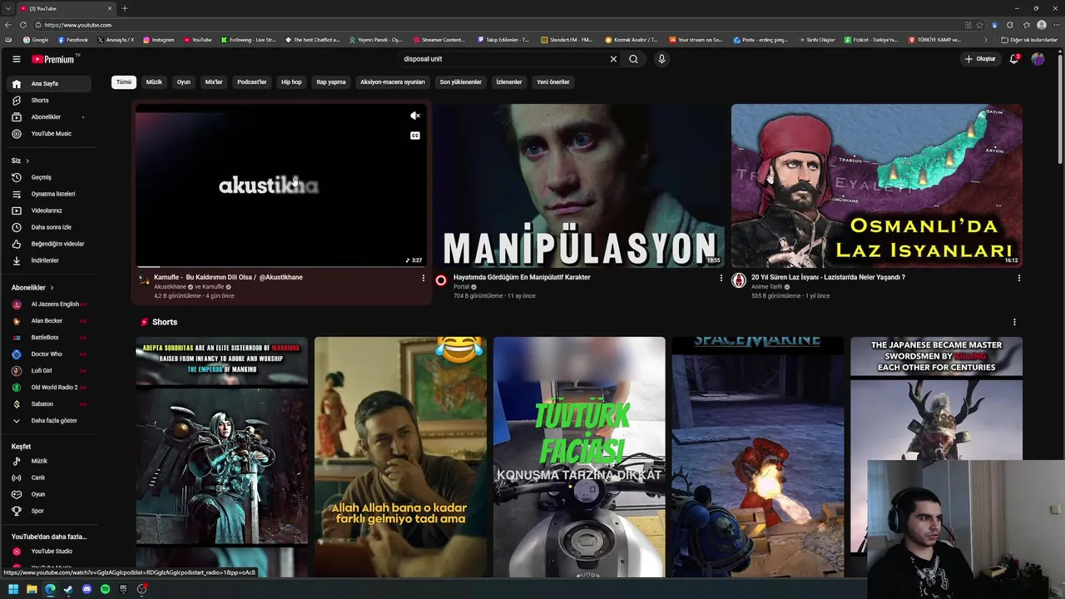Select the Hip hop filter chip
This screenshot has height=599, width=1065.
pos(291,82)
